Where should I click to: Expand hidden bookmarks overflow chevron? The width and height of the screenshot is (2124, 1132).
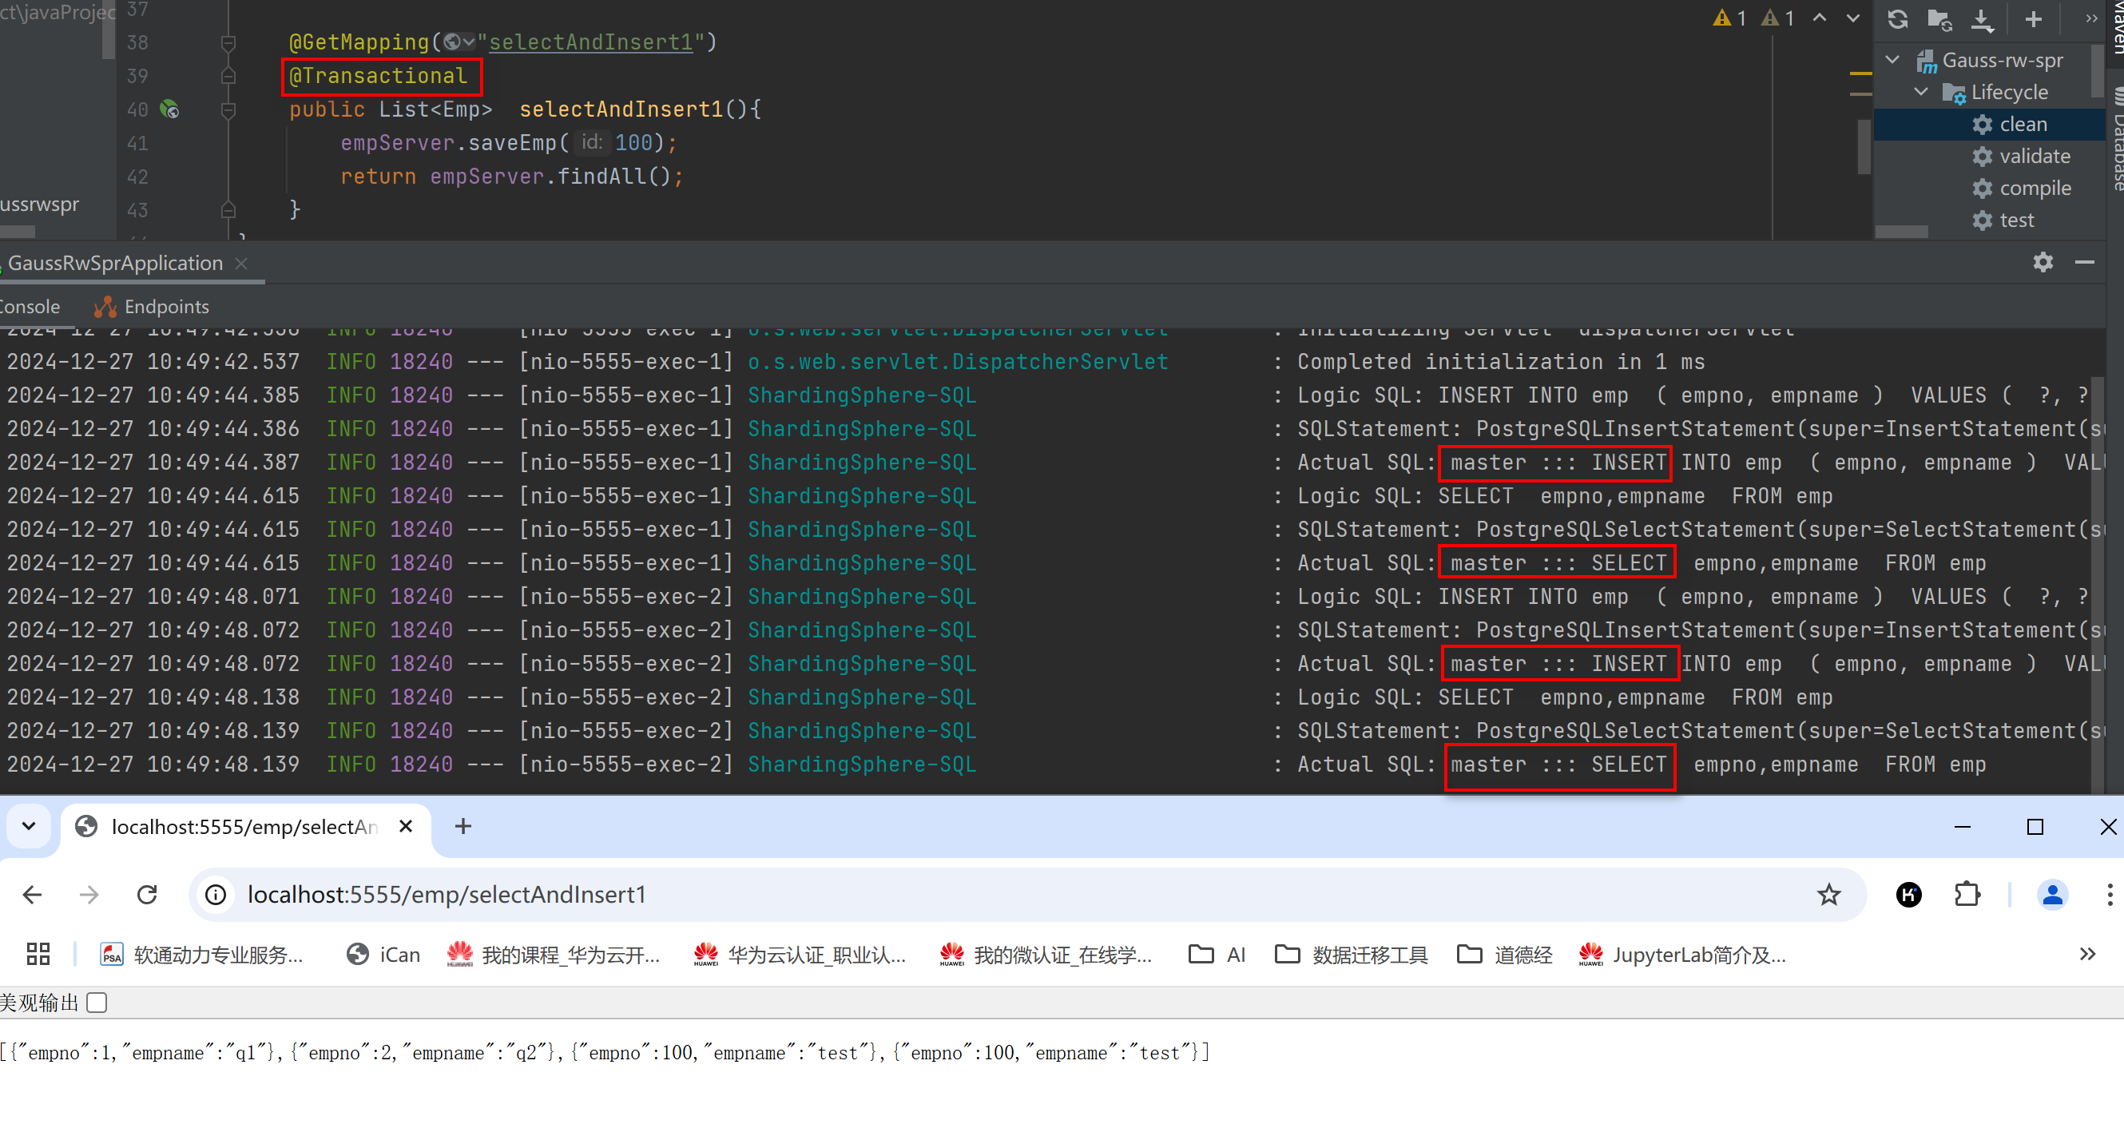2087,955
